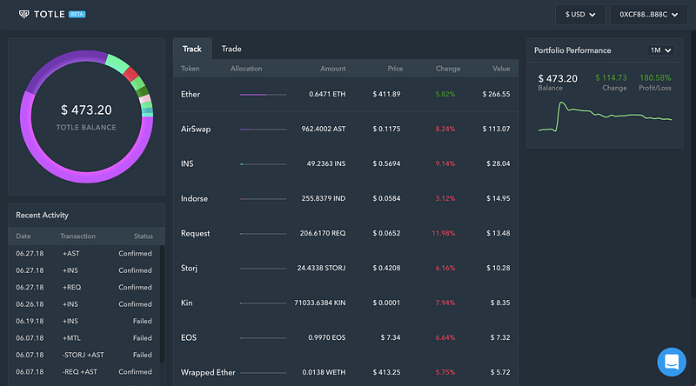The image size is (696, 386).
Task: Select the Indorse token name
Action: point(194,198)
